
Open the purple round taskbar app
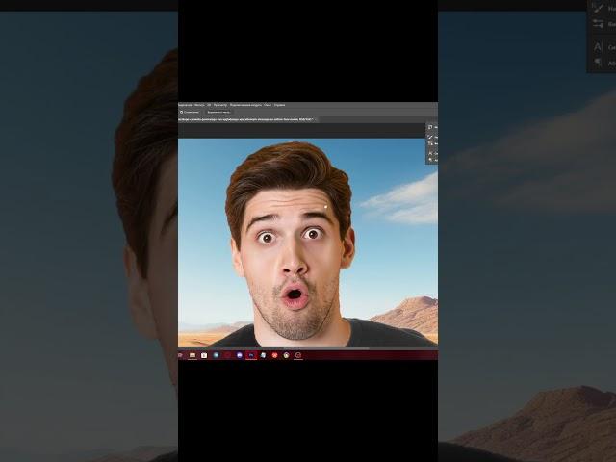tap(240, 355)
